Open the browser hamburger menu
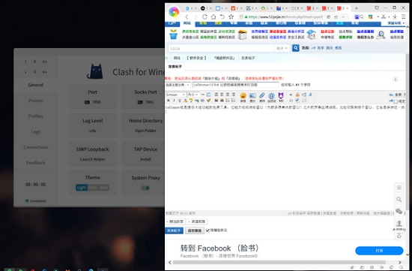The image size is (412, 271). 403,17
